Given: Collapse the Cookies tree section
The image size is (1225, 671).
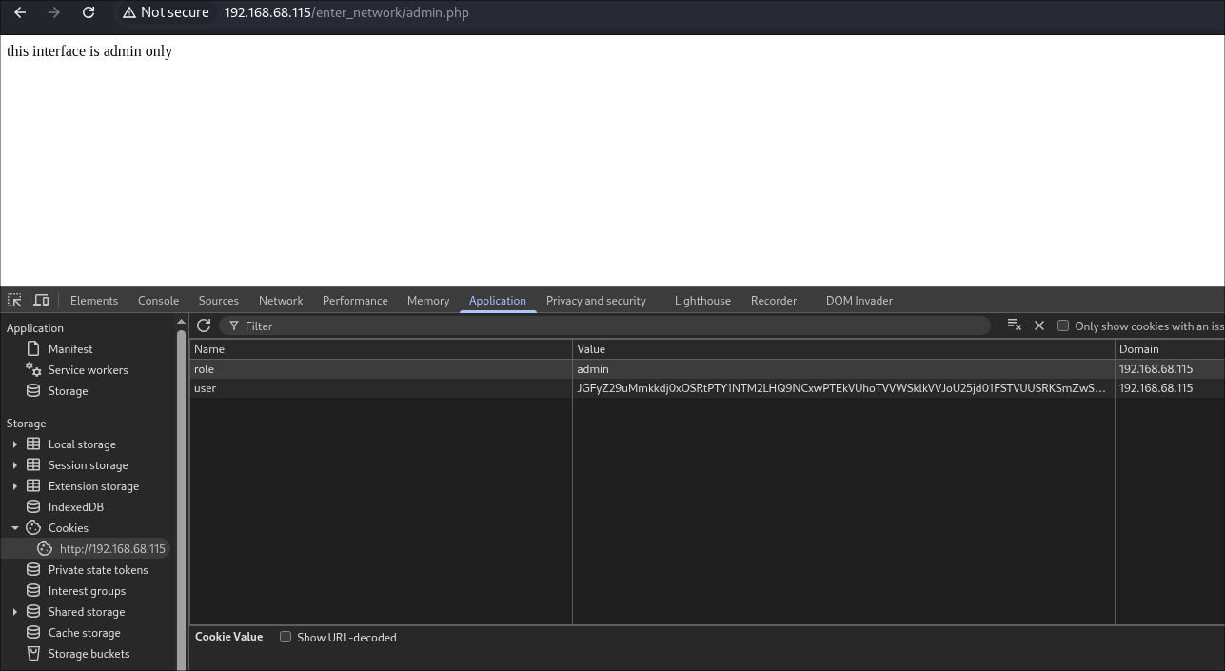Looking at the screenshot, I should 15,528.
